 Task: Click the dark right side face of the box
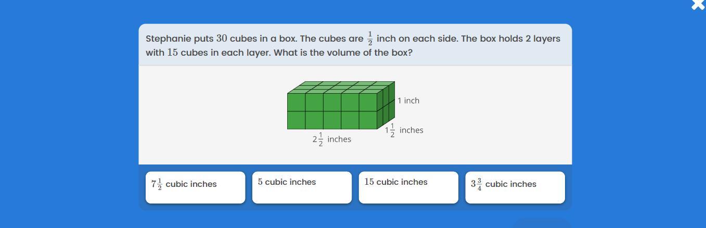click(386, 106)
